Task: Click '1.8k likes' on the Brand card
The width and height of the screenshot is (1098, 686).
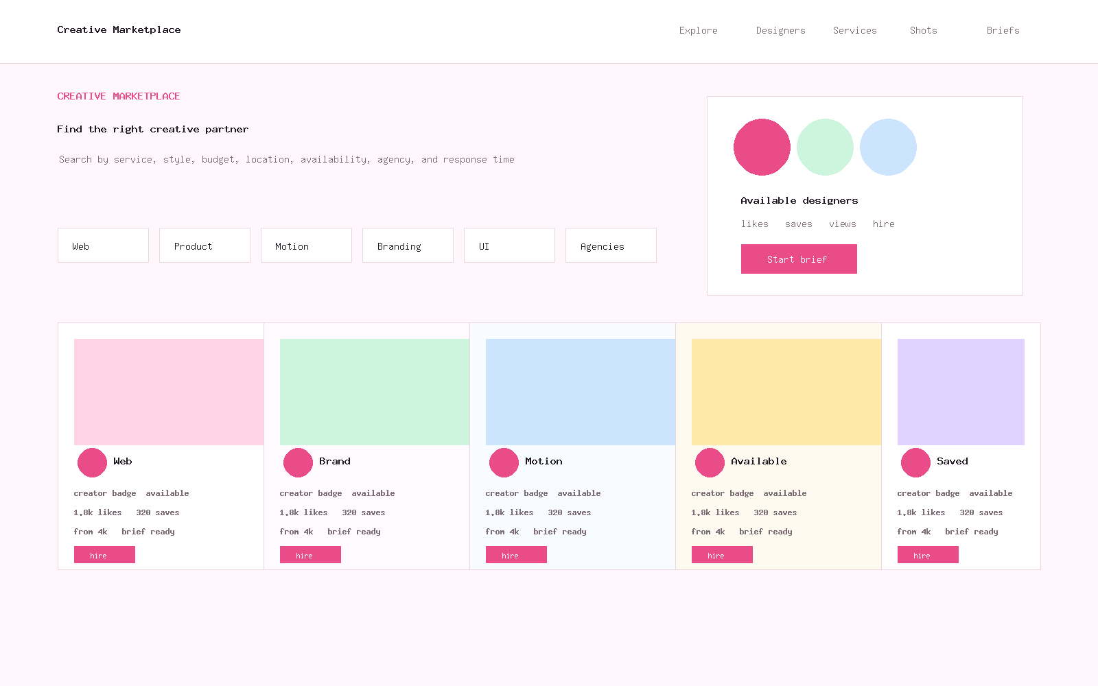Action: pyautogui.click(x=303, y=512)
